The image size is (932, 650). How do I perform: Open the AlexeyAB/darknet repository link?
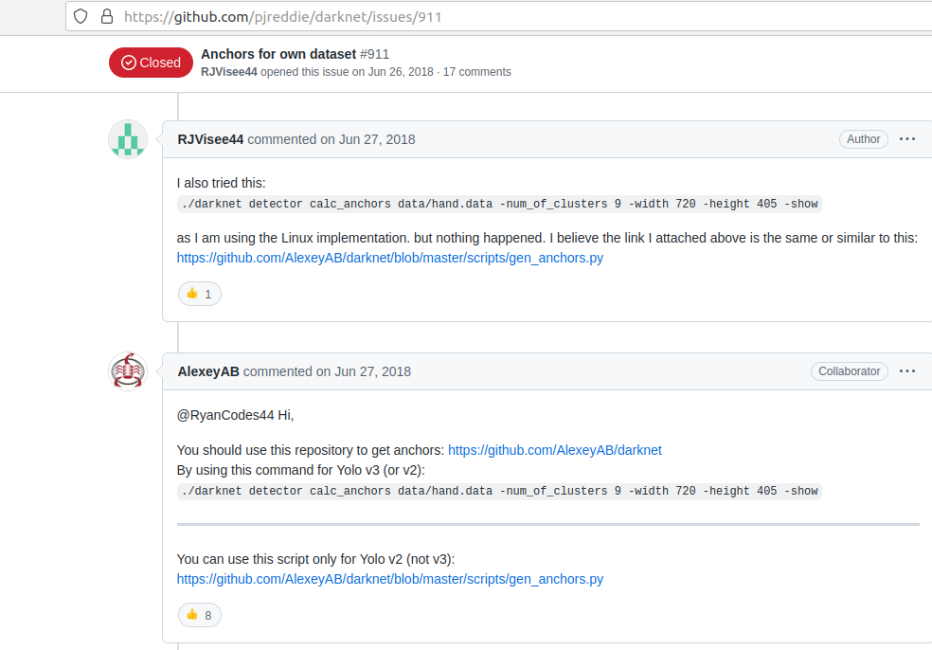[x=555, y=450]
